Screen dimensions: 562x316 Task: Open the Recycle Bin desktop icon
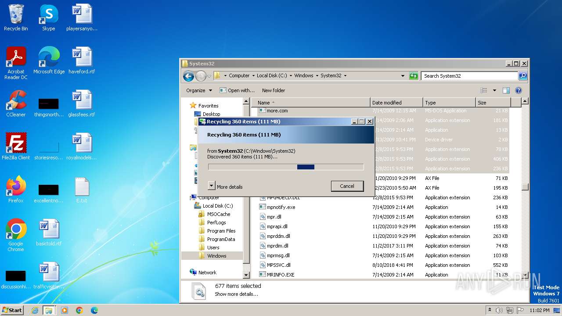coord(16,18)
